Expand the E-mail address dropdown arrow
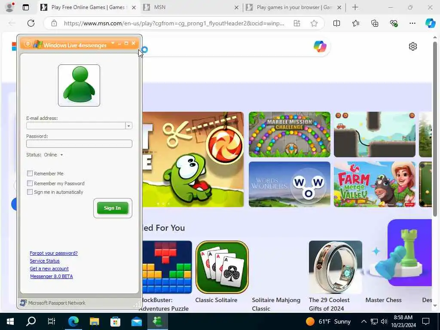440x330 pixels. tap(128, 126)
